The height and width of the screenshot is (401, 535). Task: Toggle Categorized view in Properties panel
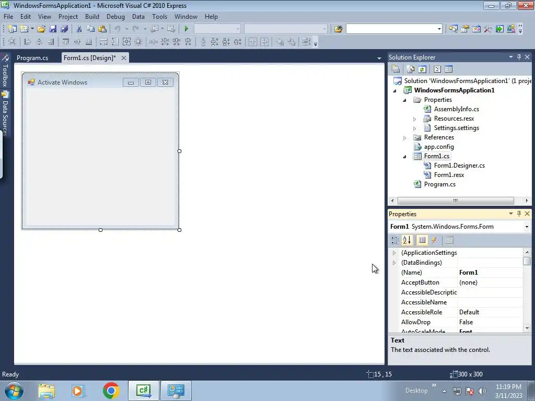tap(395, 240)
